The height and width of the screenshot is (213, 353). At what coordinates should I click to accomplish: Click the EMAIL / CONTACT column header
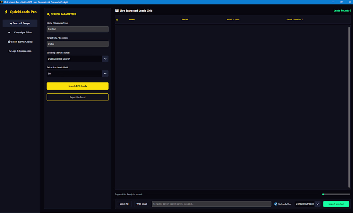point(295,20)
